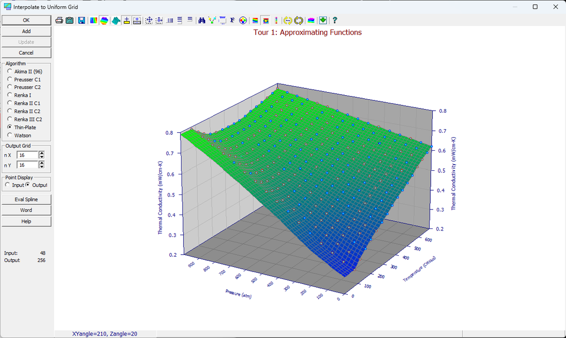Click the red-green-blue color circle icon

tap(243, 21)
